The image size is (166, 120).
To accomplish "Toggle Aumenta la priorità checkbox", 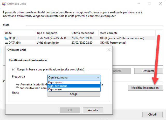I will click(x=17, y=85).
